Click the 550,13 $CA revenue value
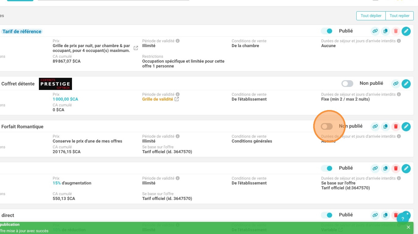 (64, 198)
